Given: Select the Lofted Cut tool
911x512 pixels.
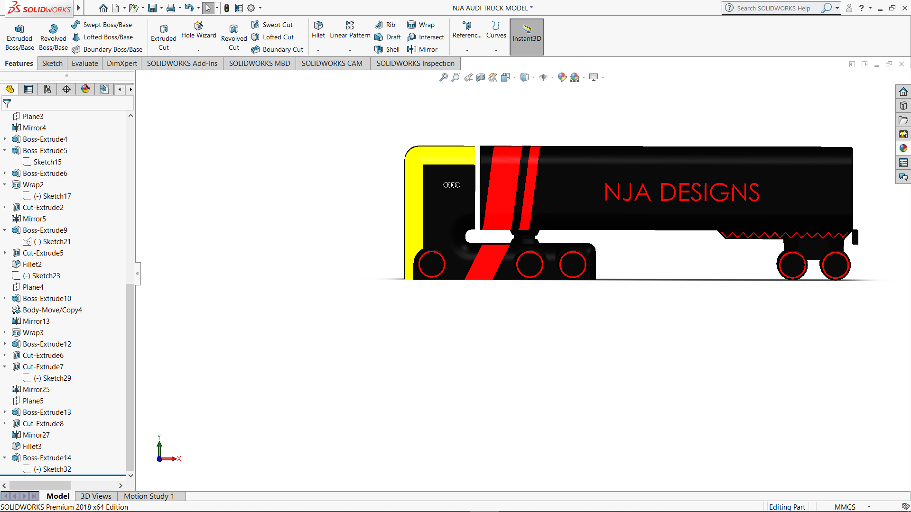Looking at the screenshot, I should 272,37.
